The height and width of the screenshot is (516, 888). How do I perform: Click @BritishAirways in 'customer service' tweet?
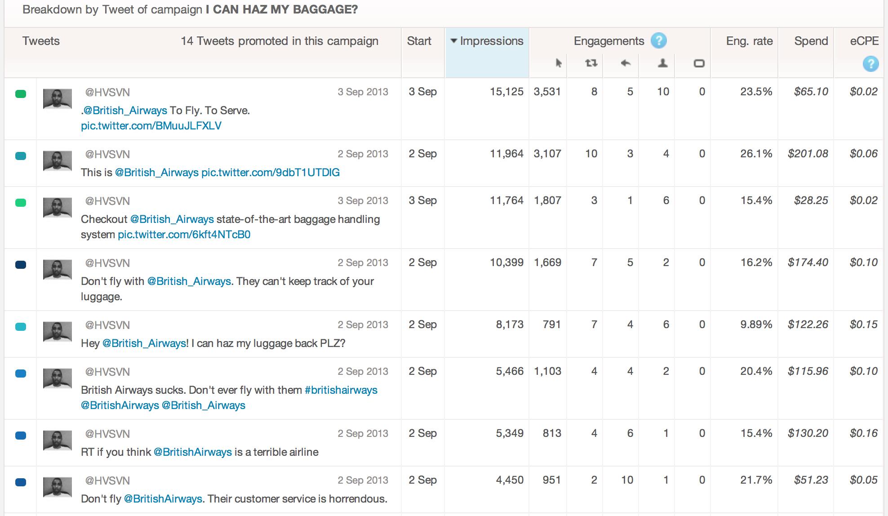pyautogui.click(x=163, y=499)
